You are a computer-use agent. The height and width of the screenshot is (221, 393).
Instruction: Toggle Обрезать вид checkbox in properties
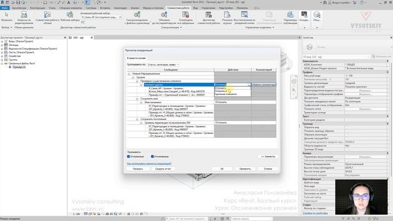click(x=346, y=127)
